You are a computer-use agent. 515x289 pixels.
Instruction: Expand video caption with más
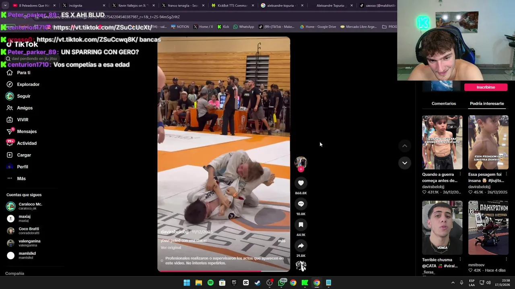(x=282, y=241)
